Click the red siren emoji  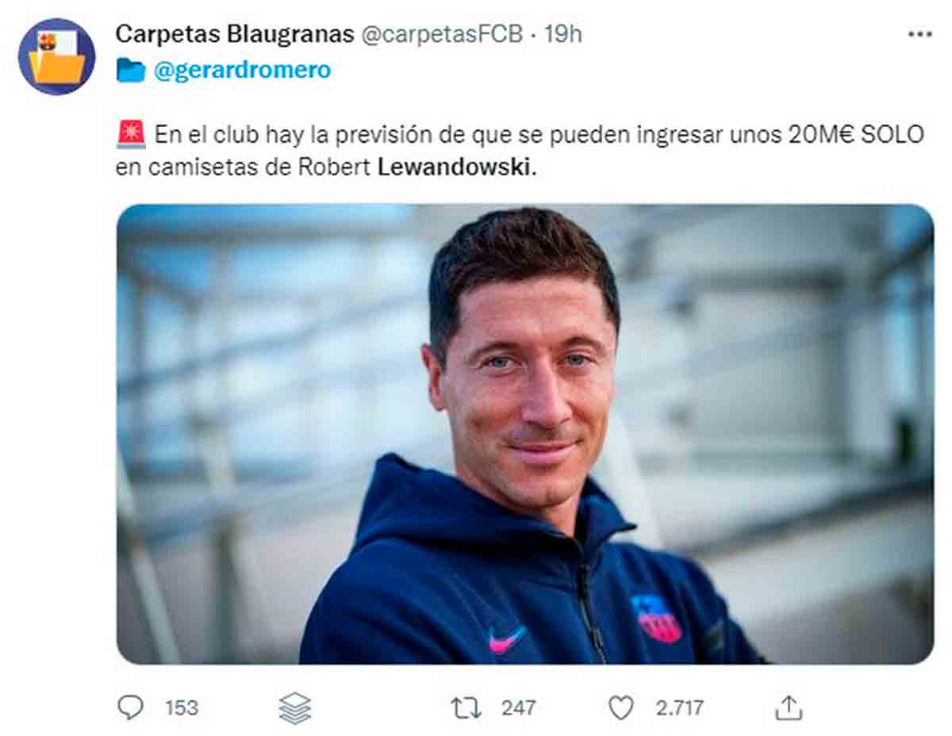pos(131,134)
